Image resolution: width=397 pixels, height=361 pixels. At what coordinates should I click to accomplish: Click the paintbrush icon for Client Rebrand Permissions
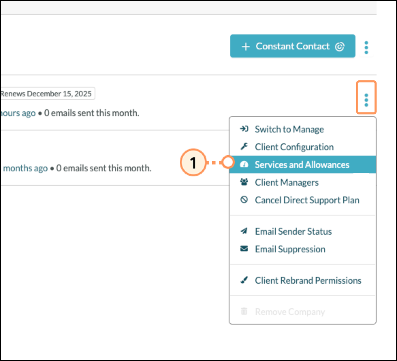(x=244, y=280)
